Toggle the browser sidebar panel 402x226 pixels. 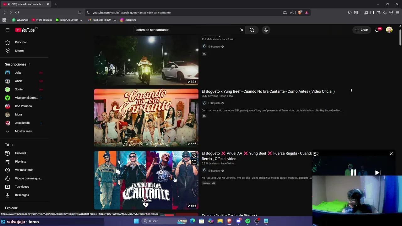coord(372,13)
